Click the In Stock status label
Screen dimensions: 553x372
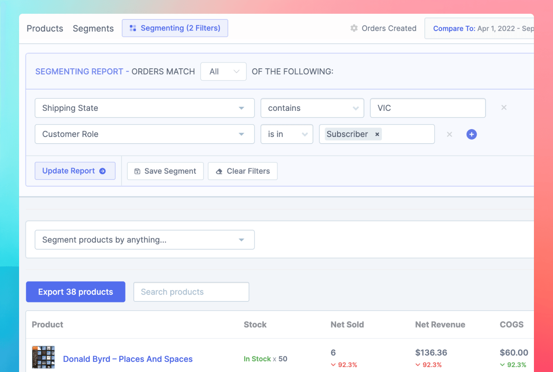257,359
